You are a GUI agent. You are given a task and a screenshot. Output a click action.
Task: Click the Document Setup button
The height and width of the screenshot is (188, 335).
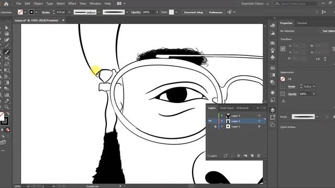coord(193,13)
